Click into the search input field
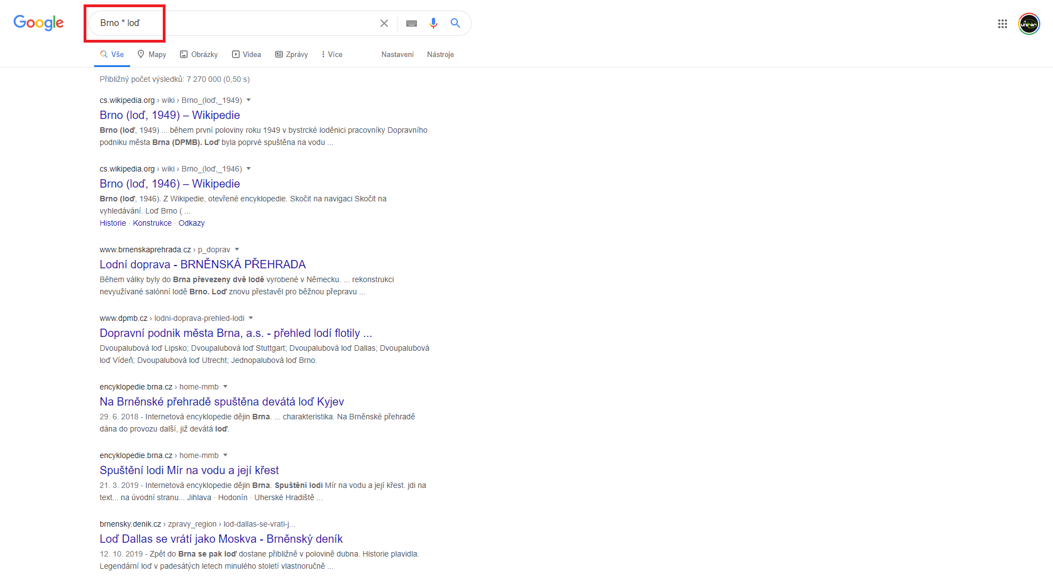The height and width of the screenshot is (582, 1053). coord(249,23)
